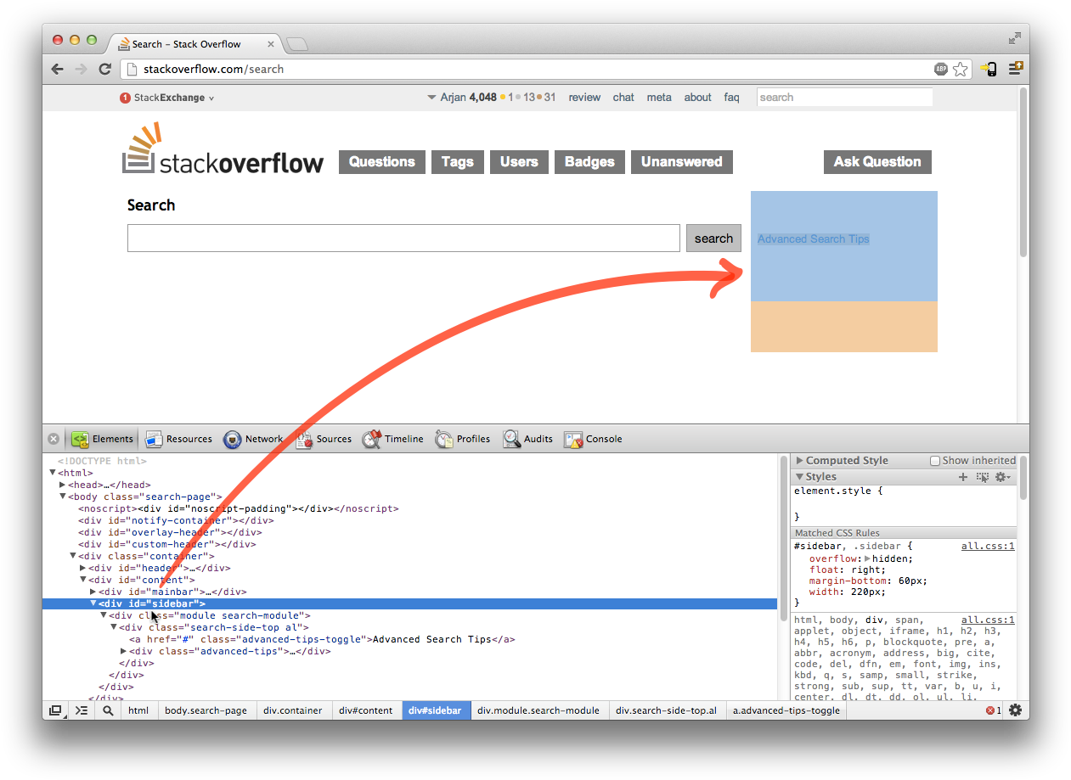
Task: Open the Resources panel in DevTools
Action: (178, 439)
